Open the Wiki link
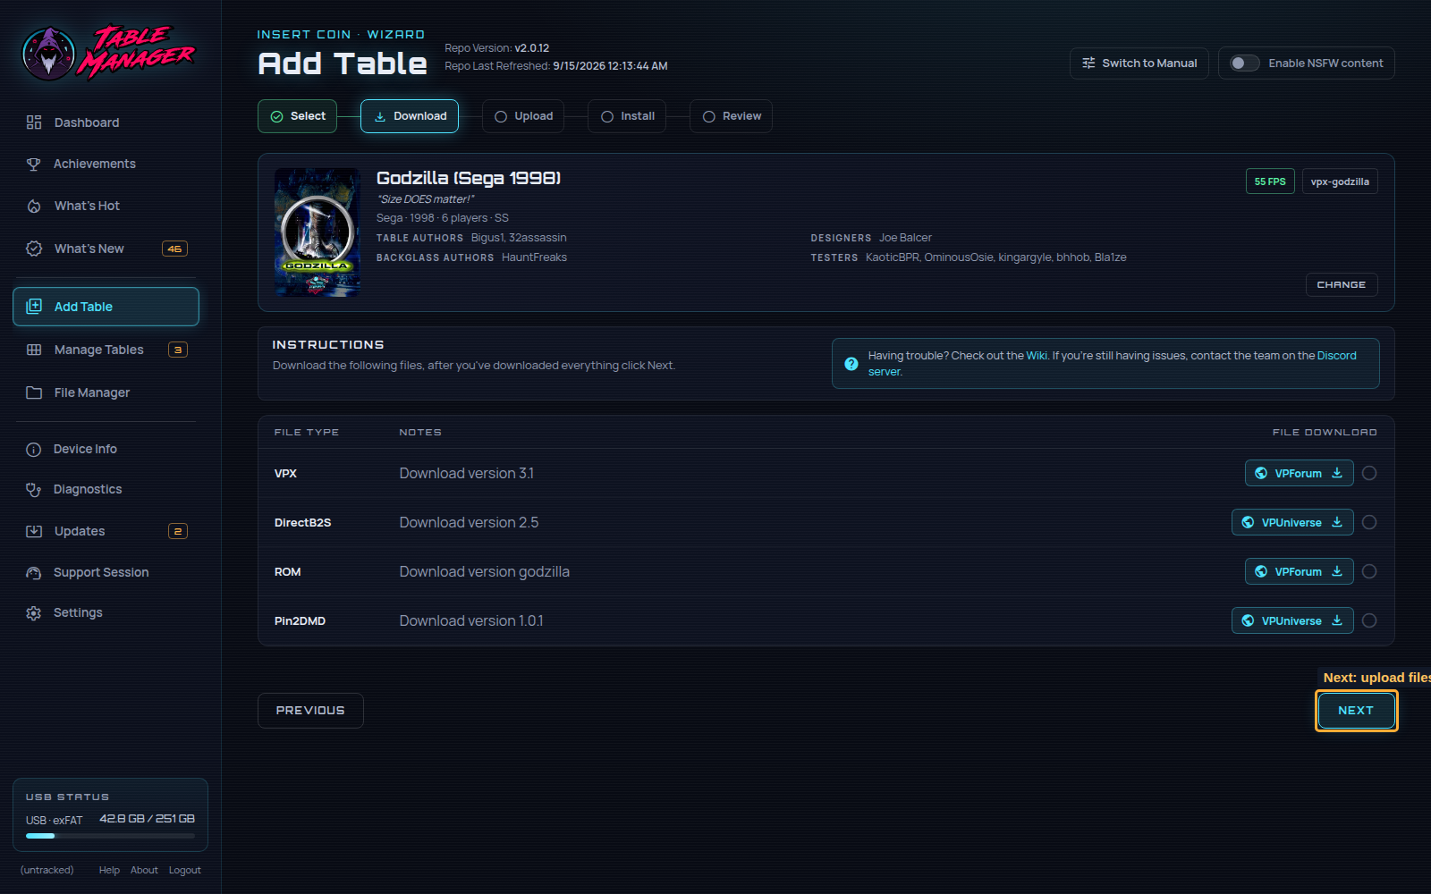 click(x=1037, y=356)
